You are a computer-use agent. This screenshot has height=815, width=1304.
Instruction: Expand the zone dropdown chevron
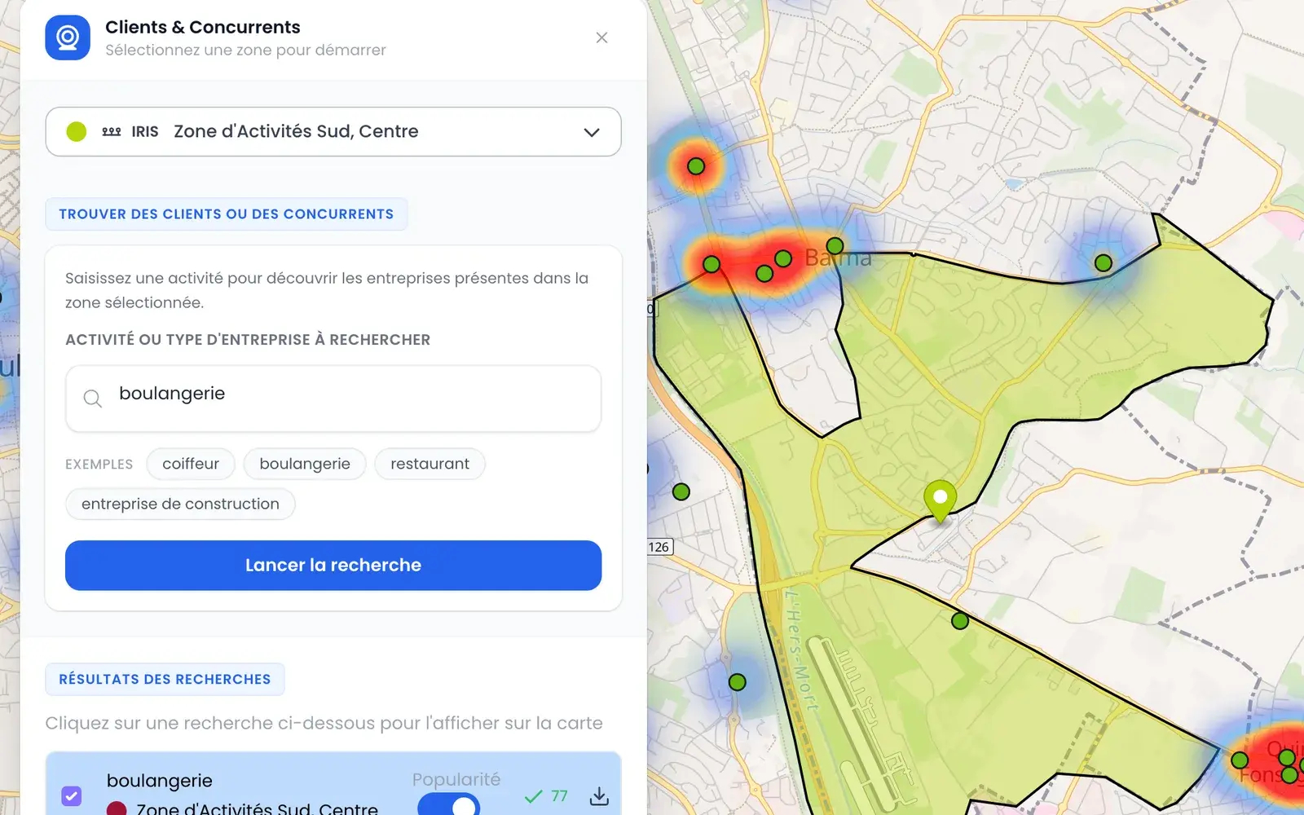(x=592, y=132)
